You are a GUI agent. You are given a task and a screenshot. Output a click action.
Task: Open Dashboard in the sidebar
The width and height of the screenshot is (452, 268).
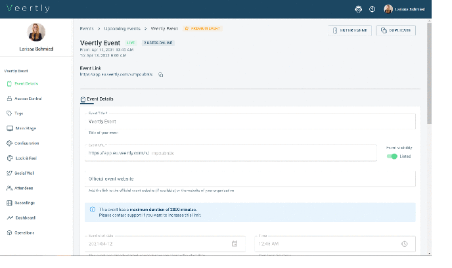(x=21, y=218)
